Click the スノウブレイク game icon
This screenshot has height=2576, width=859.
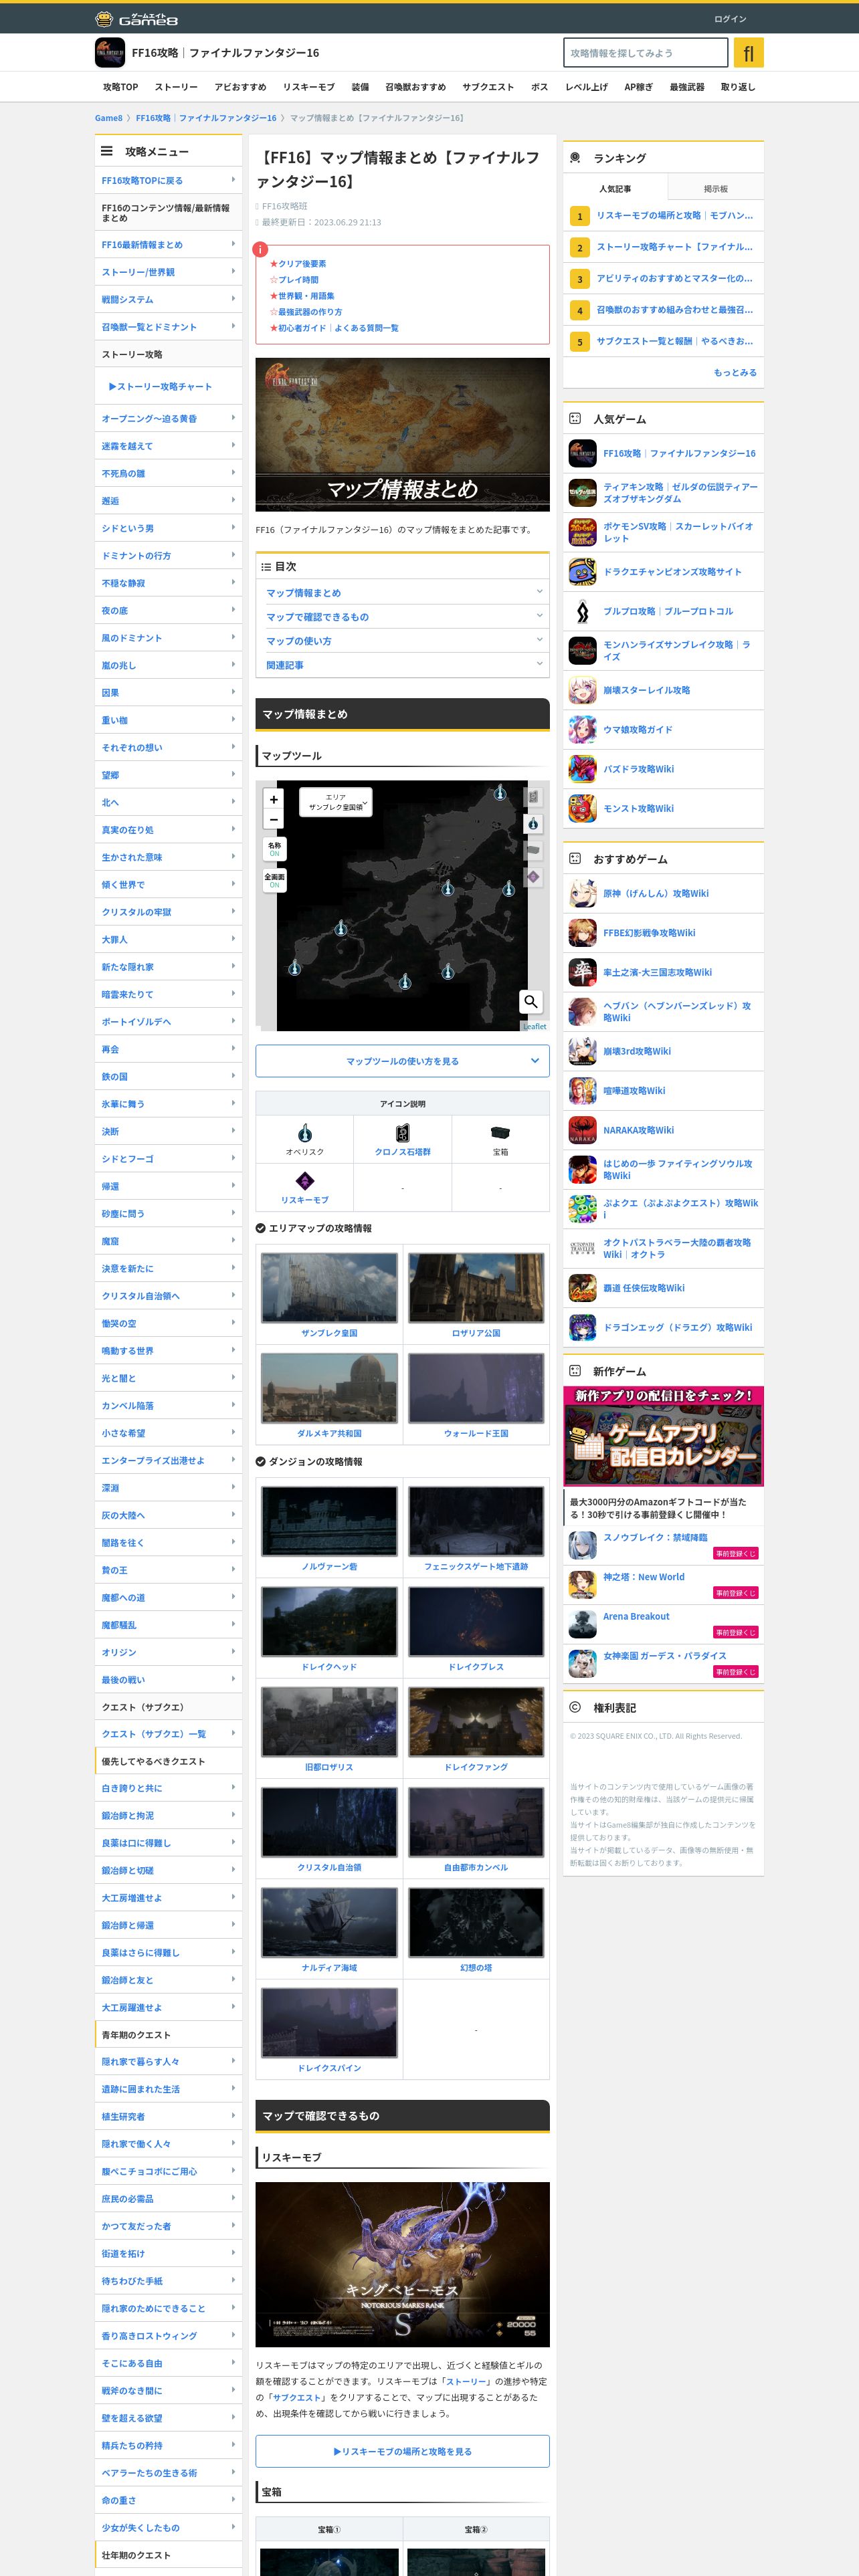pyautogui.click(x=583, y=1544)
